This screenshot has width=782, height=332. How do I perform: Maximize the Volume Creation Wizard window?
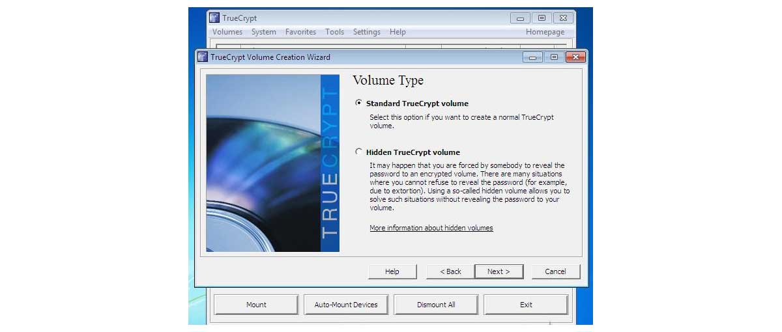(x=554, y=57)
